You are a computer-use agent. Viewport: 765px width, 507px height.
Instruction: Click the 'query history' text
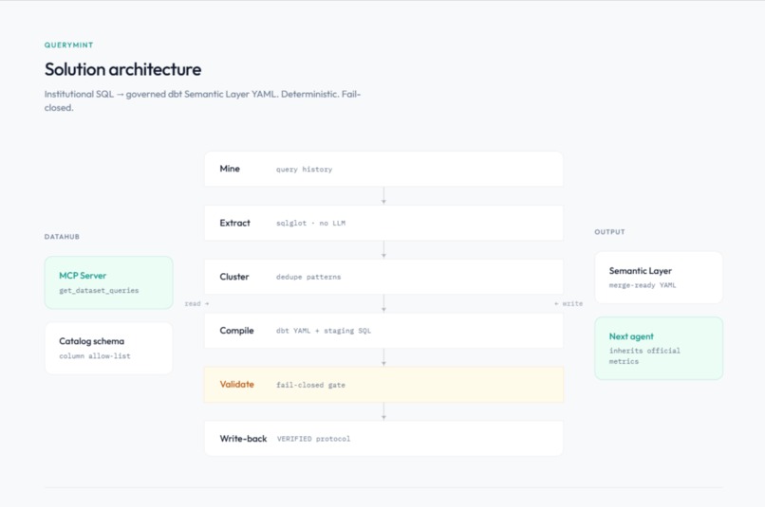point(304,170)
